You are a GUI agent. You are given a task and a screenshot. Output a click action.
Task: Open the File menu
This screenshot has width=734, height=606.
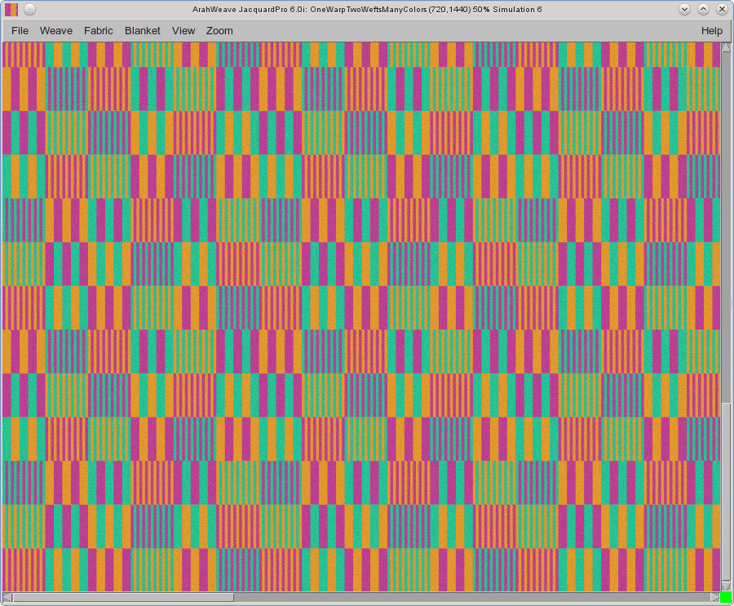point(20,31)
